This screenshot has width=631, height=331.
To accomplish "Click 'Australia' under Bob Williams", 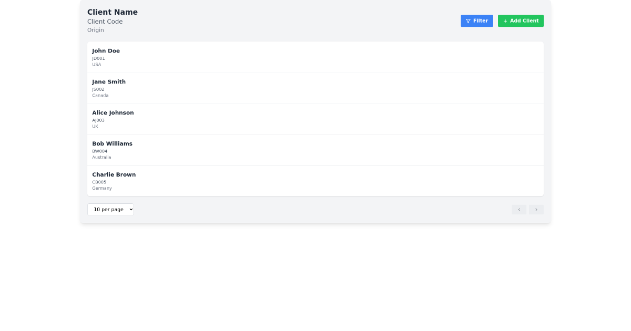I will [x=101, y=157].
